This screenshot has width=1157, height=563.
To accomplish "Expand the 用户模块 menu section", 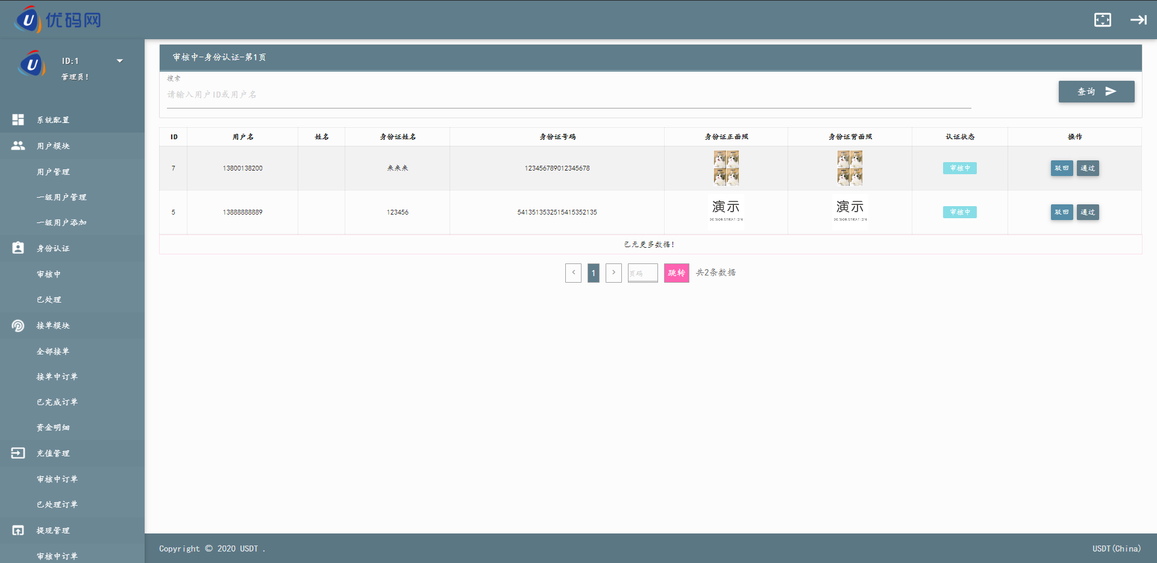I will pos(72,146).
